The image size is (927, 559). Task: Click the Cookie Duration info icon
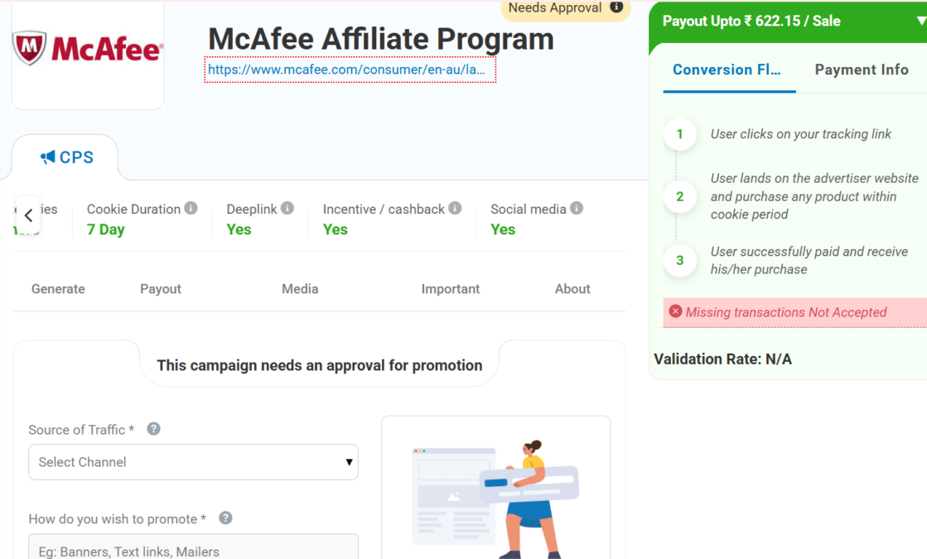[x=191, y=208]
